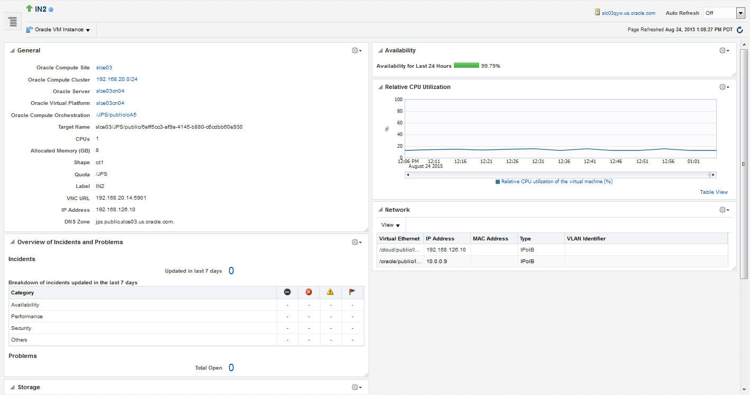
Task: Click the chart scrollbar left arrow
Action: pyautogui.click(x=407, y=175)
